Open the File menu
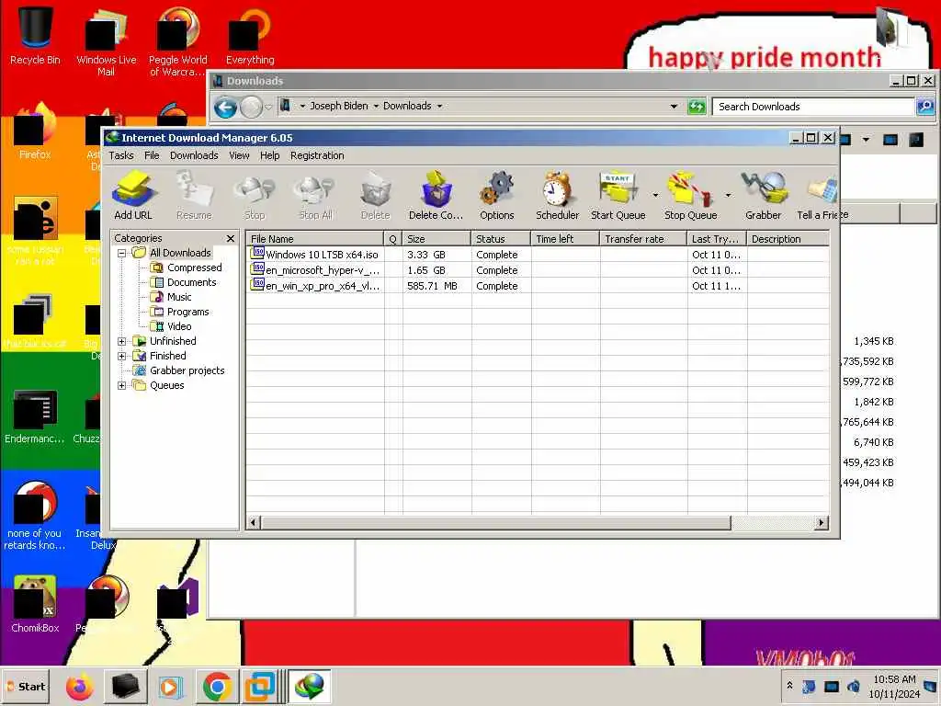 pos(152,155)
